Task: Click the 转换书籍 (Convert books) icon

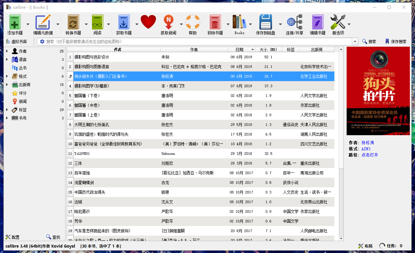Action: pyautogui.click(x=73, y=22)
